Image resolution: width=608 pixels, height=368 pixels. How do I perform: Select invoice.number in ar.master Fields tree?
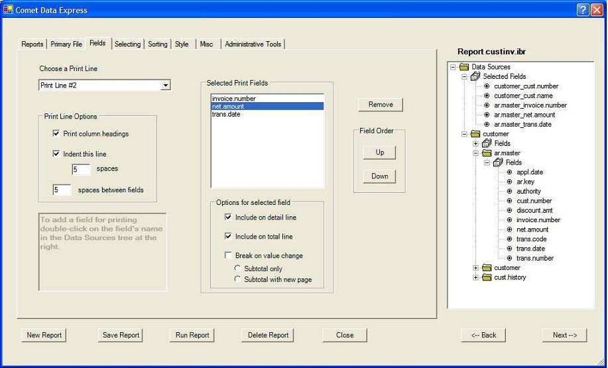[x=538, y=220]
